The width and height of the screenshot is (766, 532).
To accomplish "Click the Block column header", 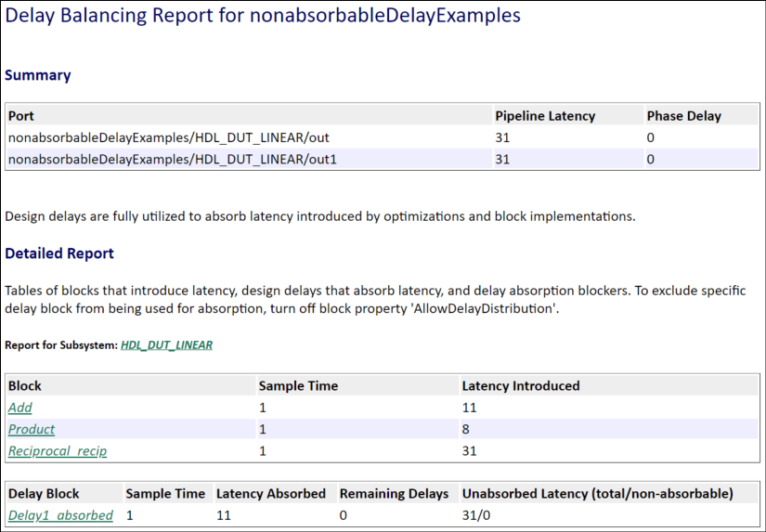I will tap(25, 385).
